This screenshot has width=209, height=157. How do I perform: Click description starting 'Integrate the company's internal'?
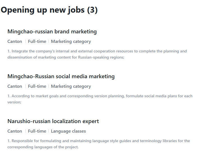pyautogui.click(x=97, y=51)
